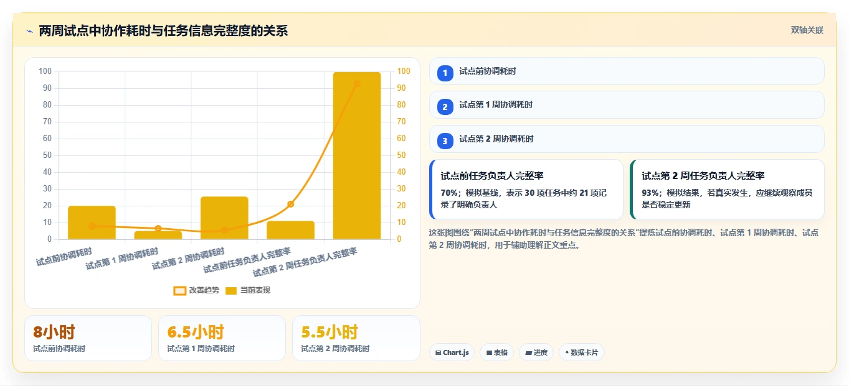Click the 双轴关联 tag in header
The width and height of the screenshot is (849, 386).
[807, 30]
